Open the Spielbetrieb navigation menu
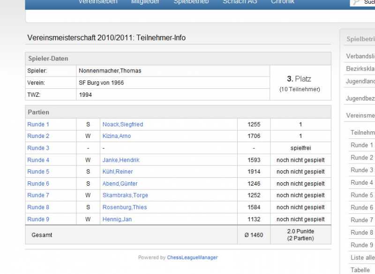The image size is (375, 274). click(191, 2)
